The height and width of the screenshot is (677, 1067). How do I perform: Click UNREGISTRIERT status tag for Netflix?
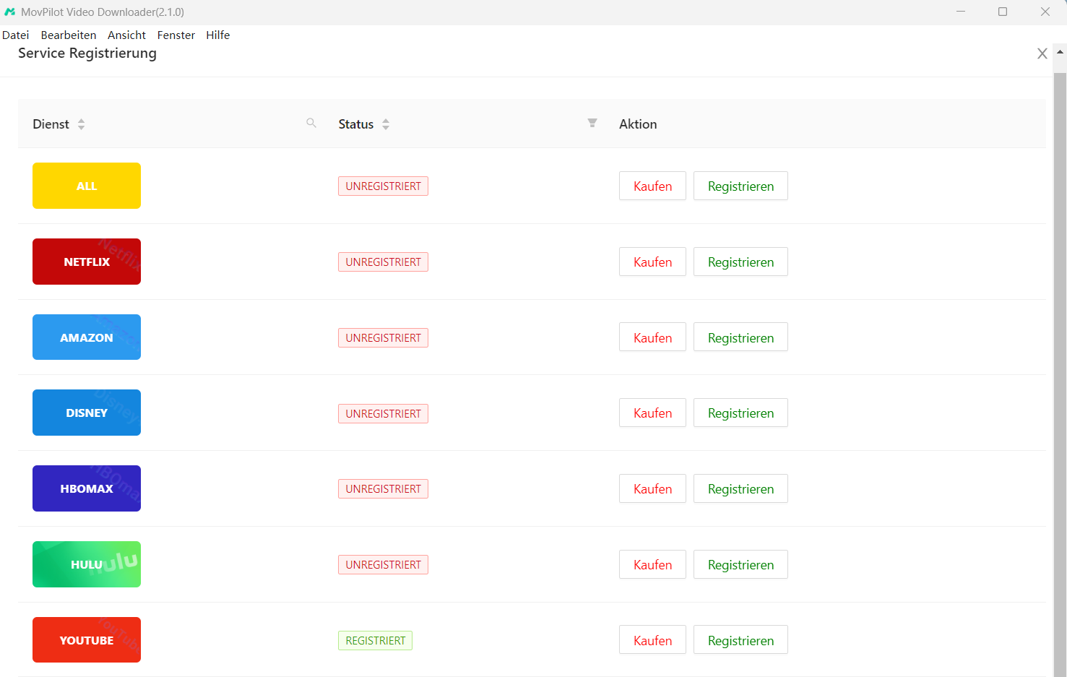[x=383, y=262]
